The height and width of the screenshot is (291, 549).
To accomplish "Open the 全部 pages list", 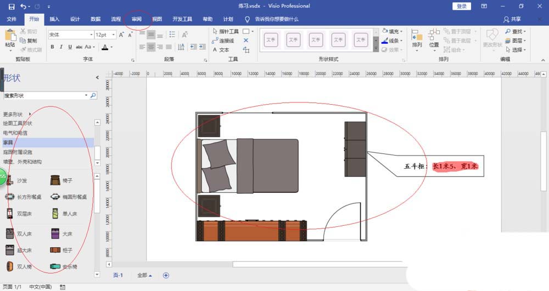I will [144, 275].
